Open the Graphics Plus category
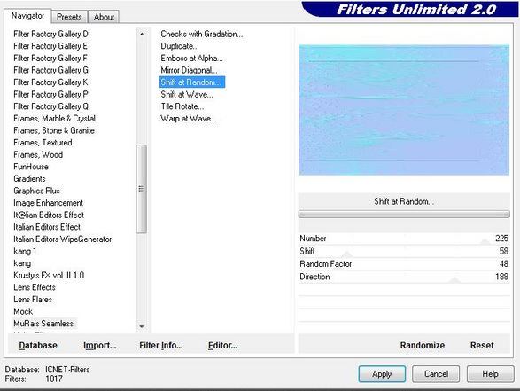The width and height of the screenshot is (520, 391). (x=36, y=191)
